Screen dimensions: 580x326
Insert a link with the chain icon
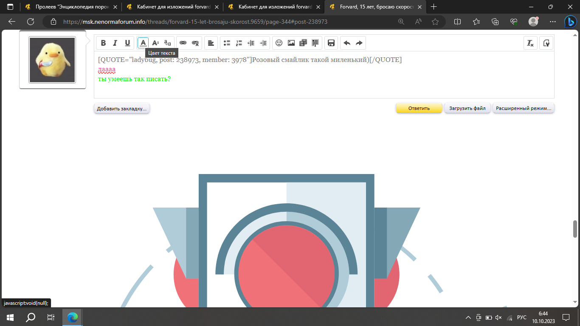coord(183,43)
